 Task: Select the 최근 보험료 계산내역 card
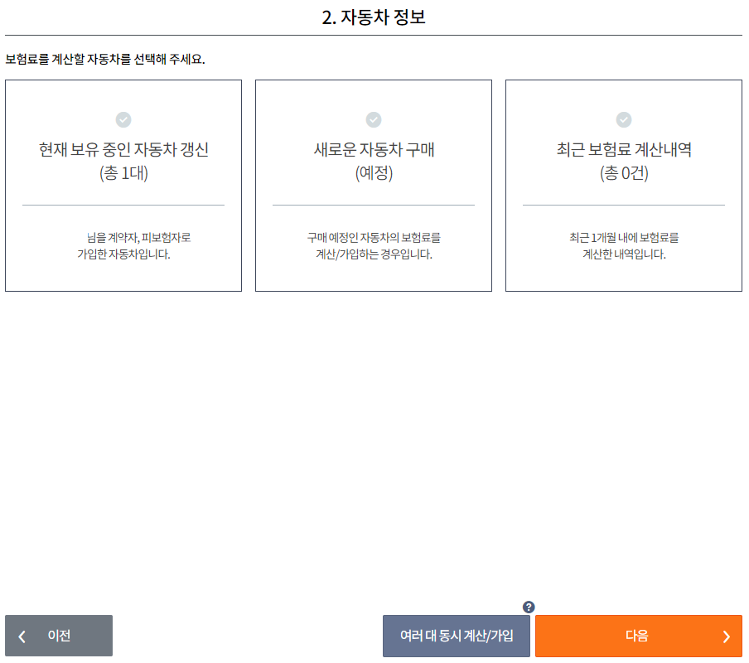click(x=624, y=186)
